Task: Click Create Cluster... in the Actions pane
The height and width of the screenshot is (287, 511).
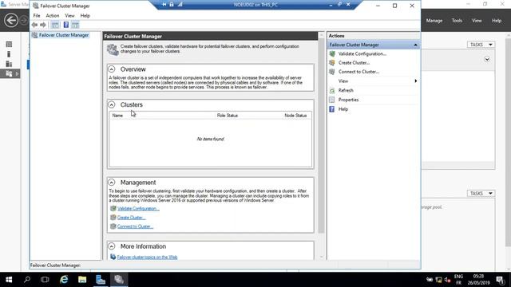Action: tap(354, 63)
